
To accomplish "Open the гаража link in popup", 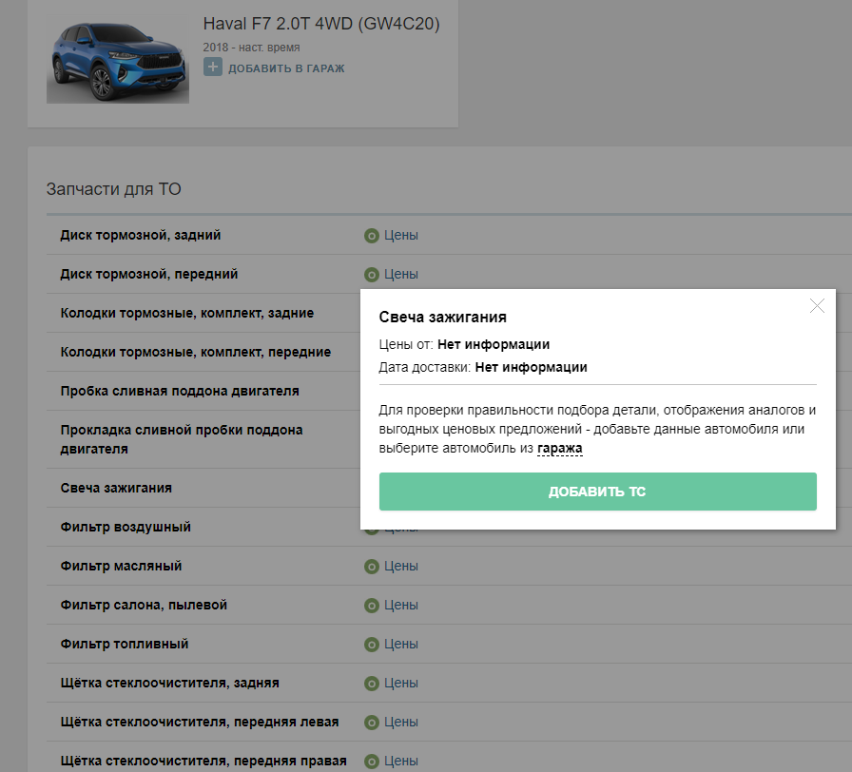I will coord(560,448).
